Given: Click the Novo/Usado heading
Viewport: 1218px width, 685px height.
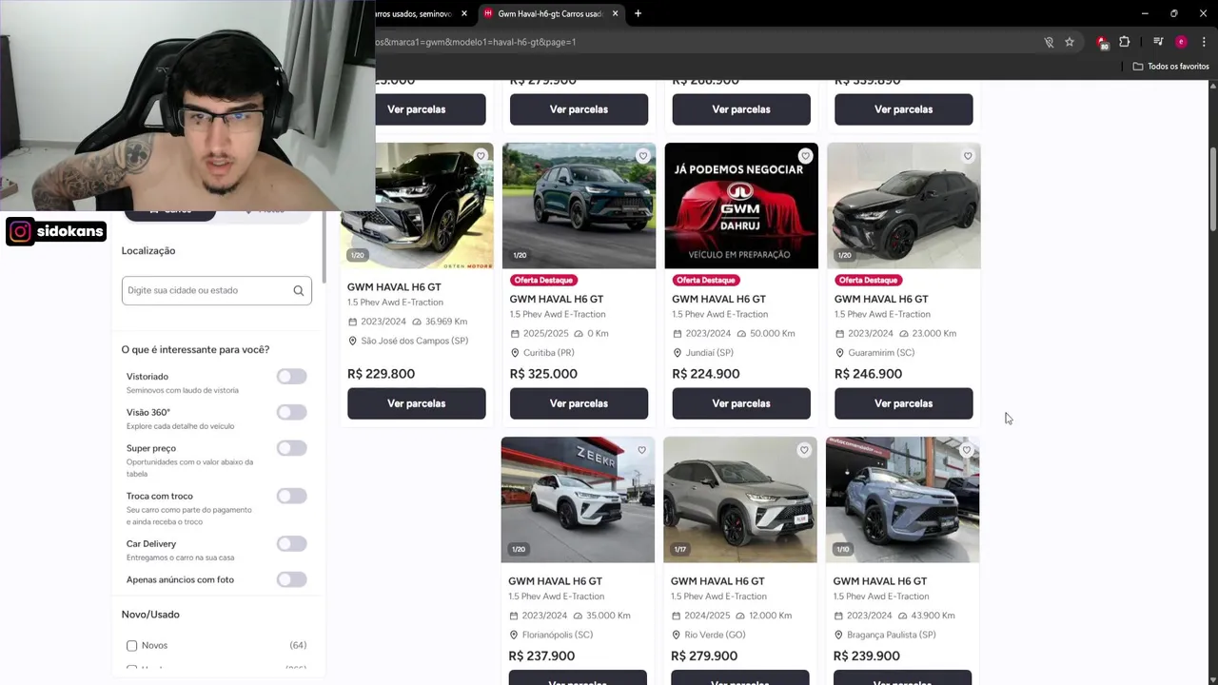Looking at the screenshot, I should (x=150, y=615).
